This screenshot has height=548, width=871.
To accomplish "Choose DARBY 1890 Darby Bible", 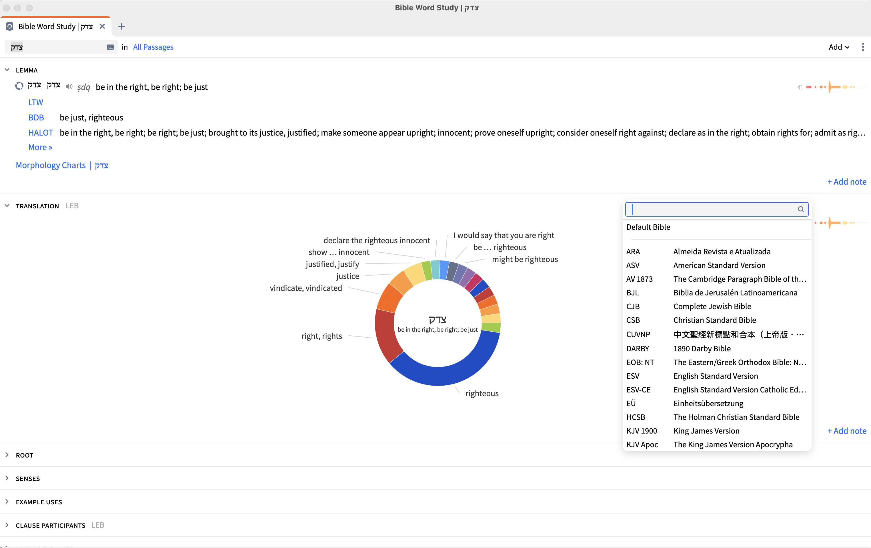I will coord(717,348).
